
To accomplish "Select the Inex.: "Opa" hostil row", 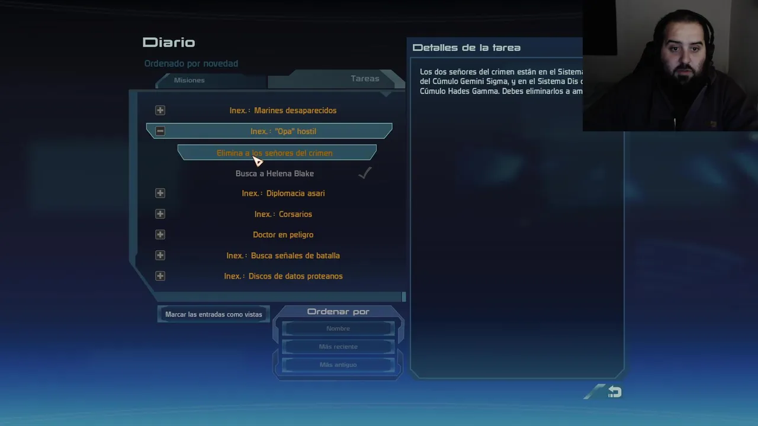I will [269, 131].
